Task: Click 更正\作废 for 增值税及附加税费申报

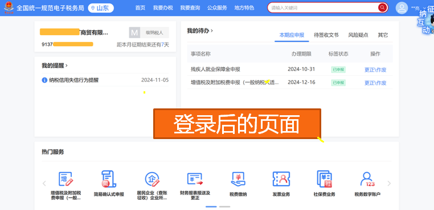Action: tap(375, 83)
